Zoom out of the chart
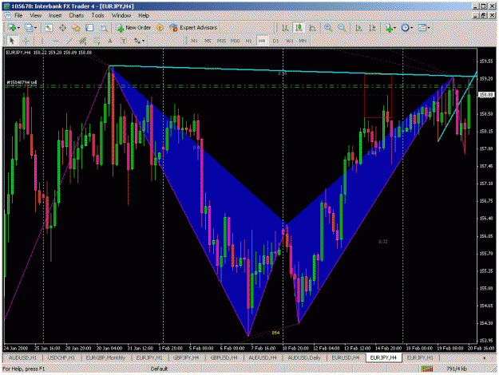The height and width of the screenshot is (375, 499). tap(342, 28)
